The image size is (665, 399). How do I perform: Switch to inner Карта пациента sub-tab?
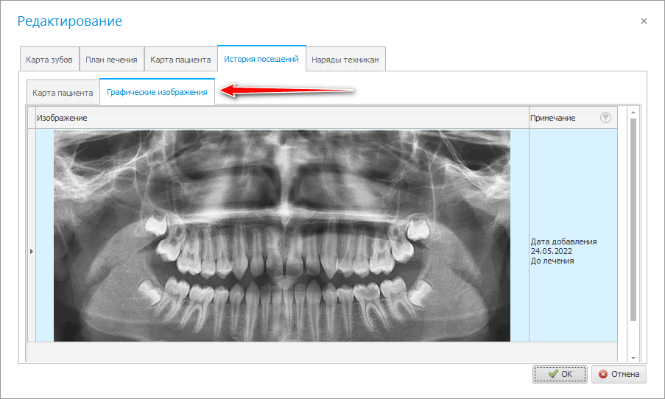(x=63, y=93)
